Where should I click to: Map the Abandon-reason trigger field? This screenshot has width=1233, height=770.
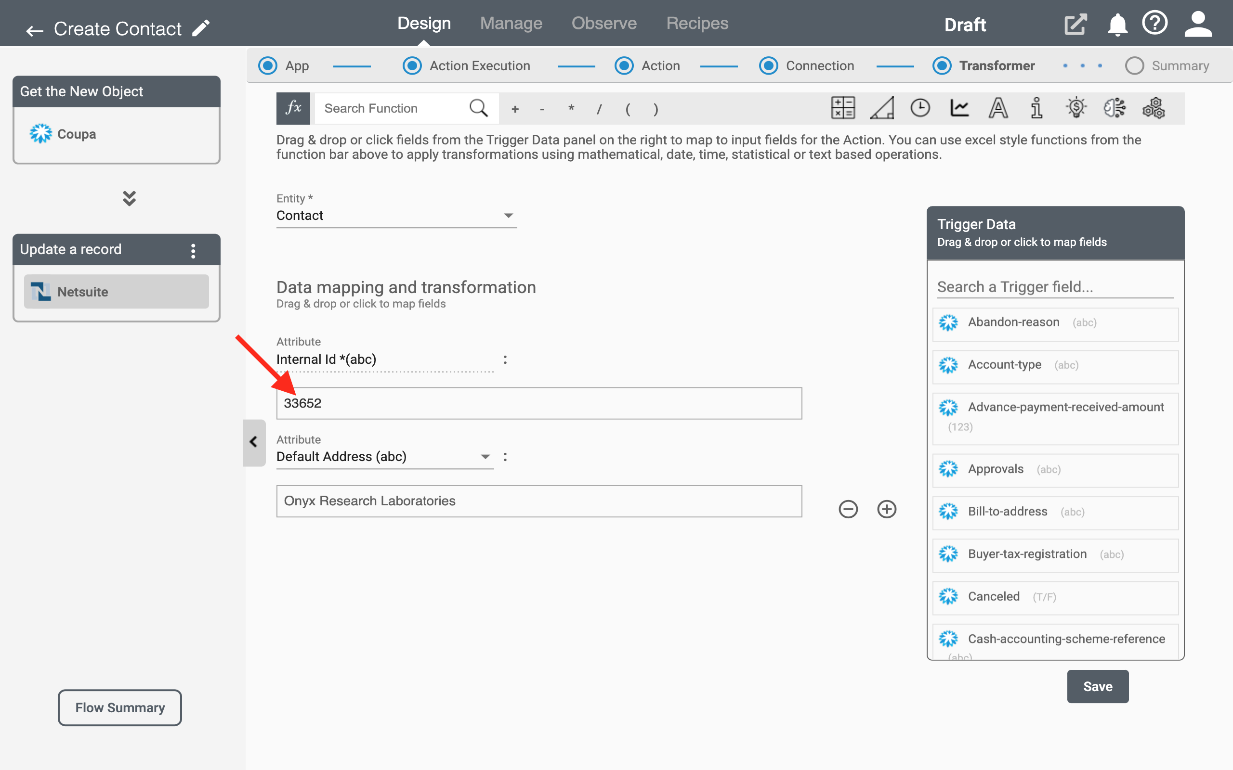click(1055, 324)
